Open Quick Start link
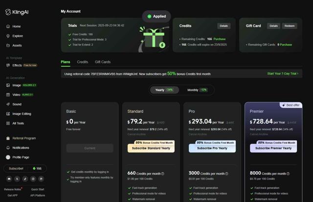 click(38, 189)
